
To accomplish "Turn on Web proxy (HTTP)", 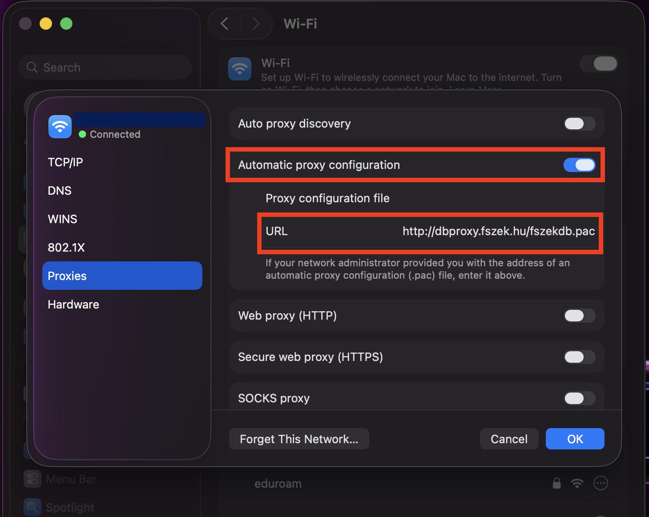I will coord(579,316).
